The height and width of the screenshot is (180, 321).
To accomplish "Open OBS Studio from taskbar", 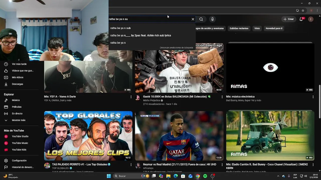I will point(212,176).
